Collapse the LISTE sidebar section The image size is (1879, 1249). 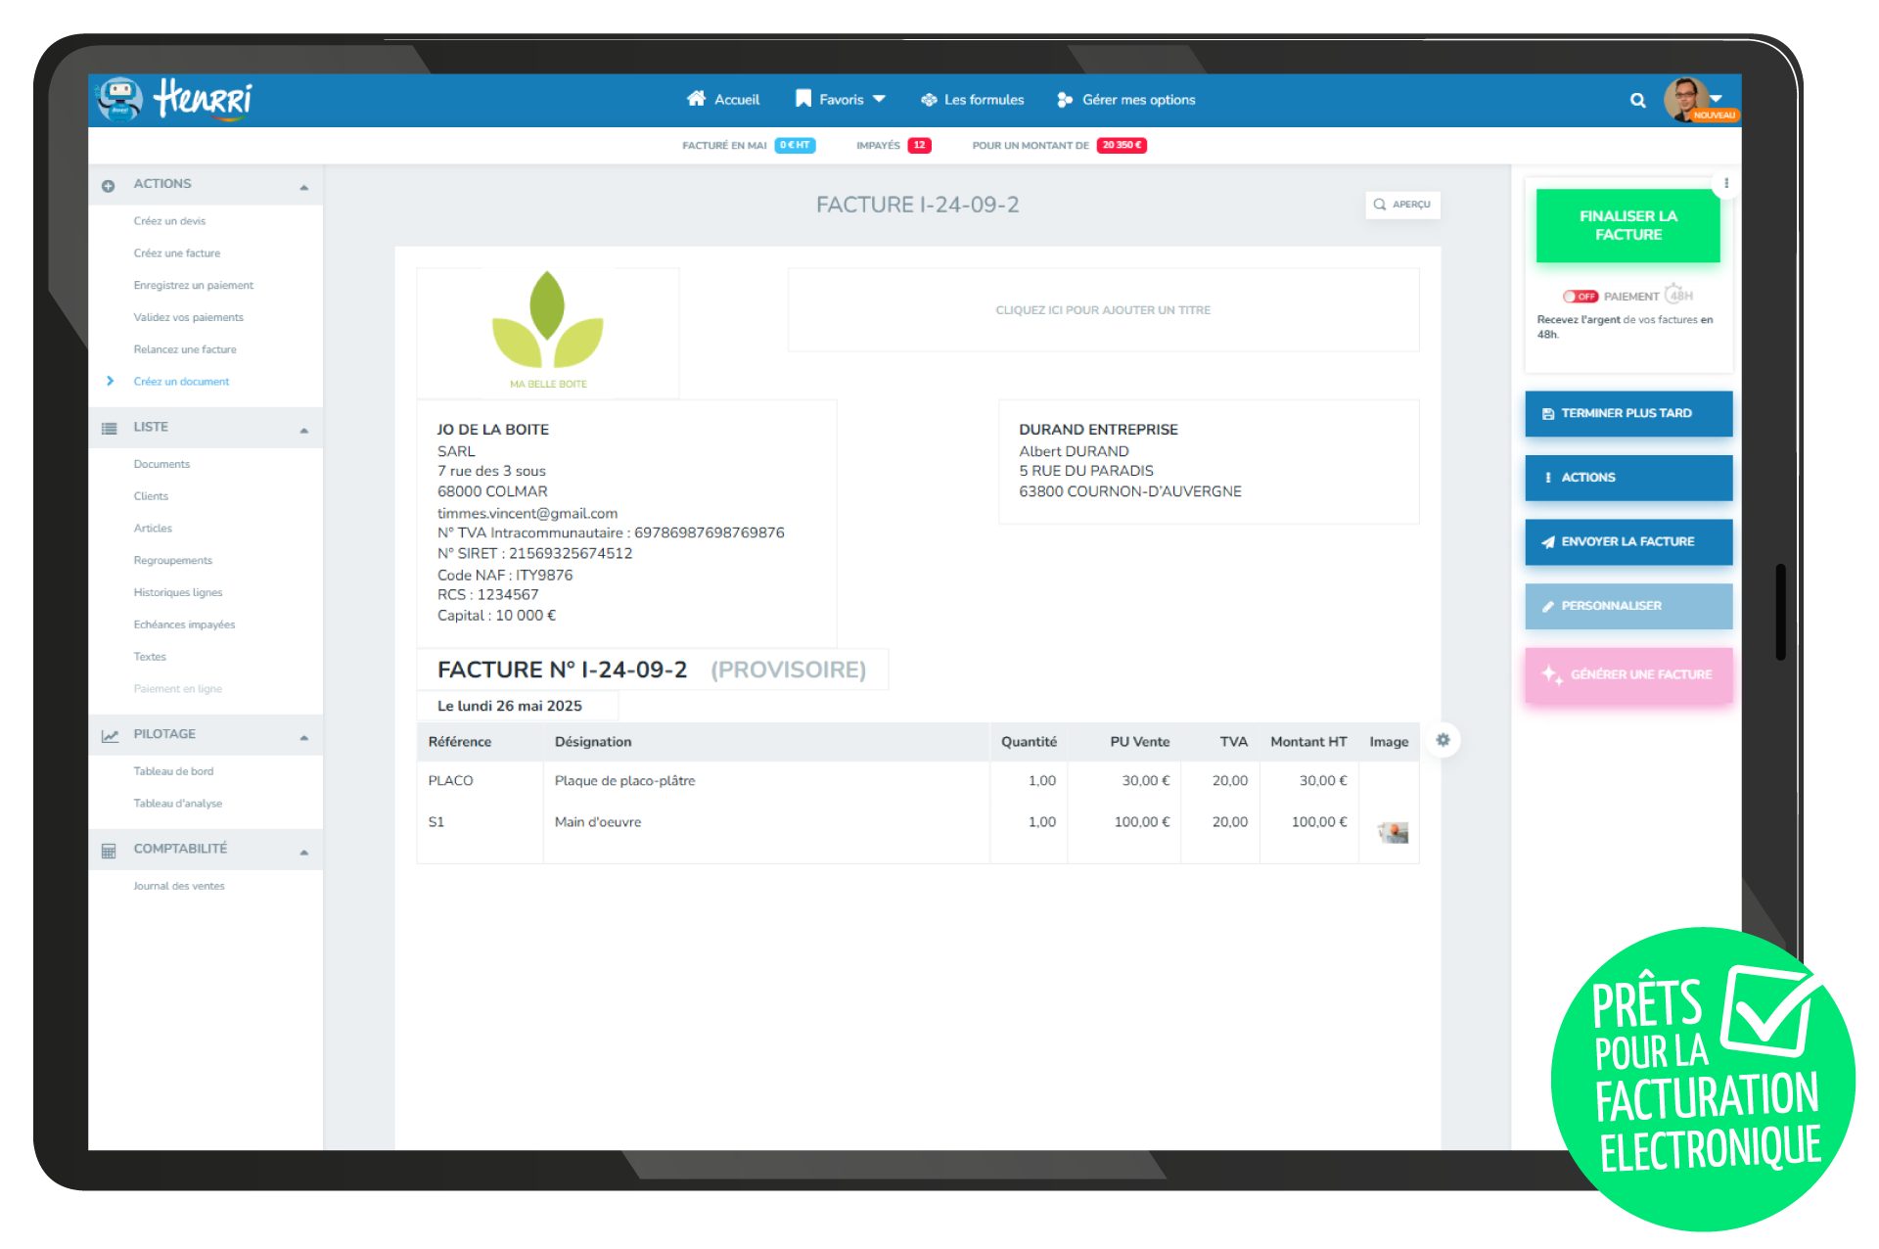(x=304, y=429)
